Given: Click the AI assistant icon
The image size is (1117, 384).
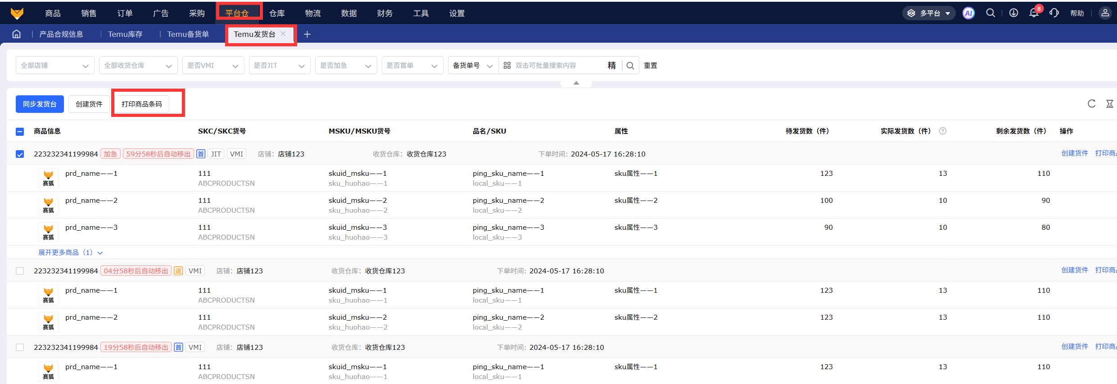Looking at the screenshot, I should (968, 13).
